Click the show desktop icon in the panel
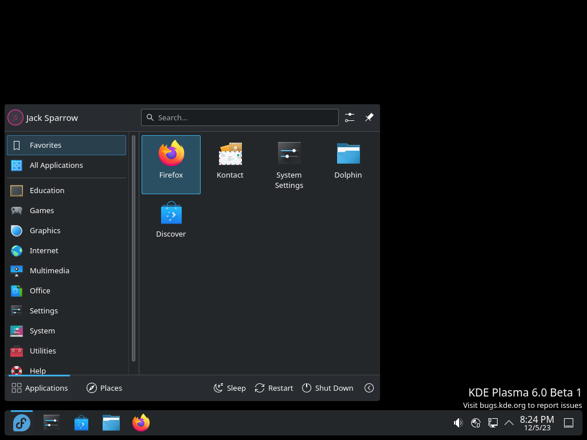587x440 pixels. click(x=569, y=423)
